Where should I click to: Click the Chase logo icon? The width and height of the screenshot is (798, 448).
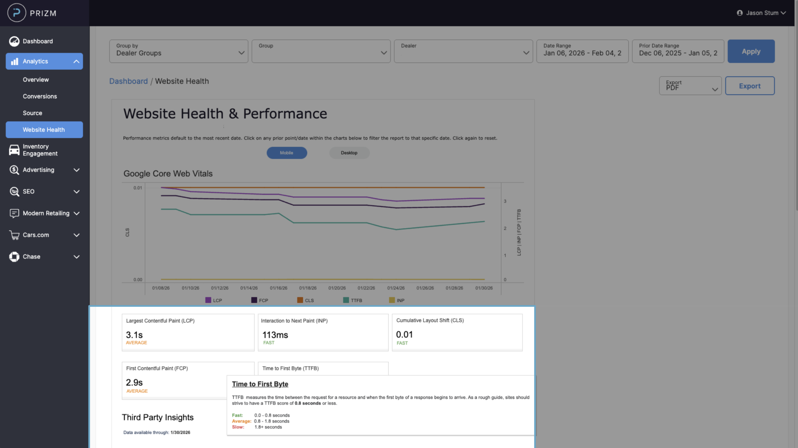[14, 257]
